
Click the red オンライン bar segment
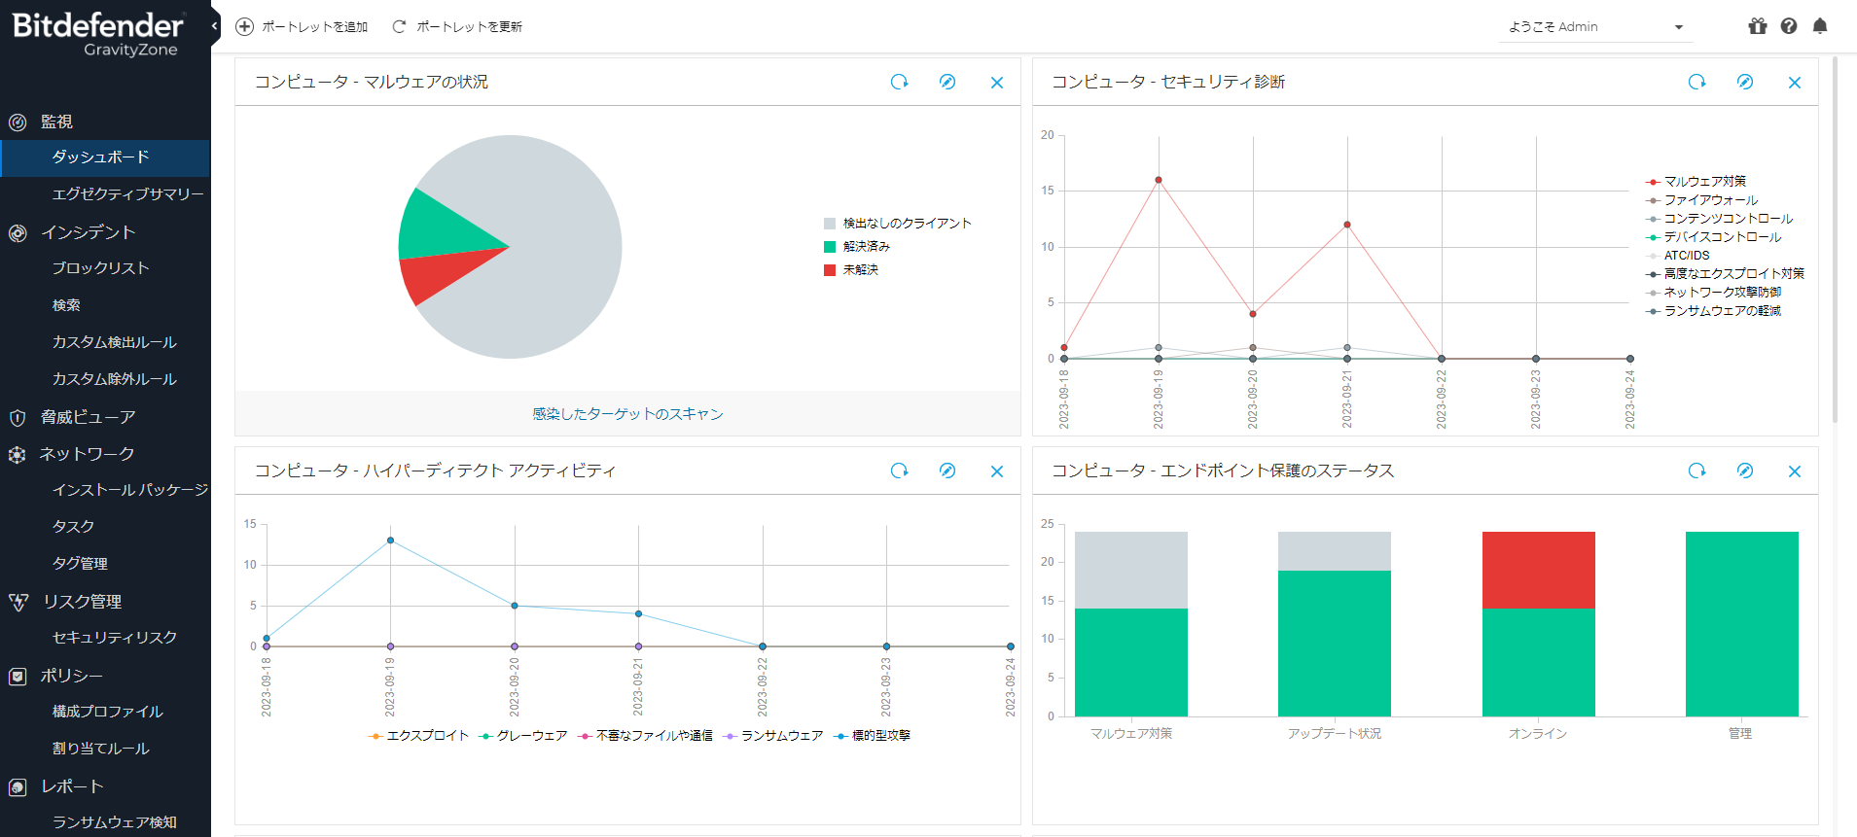click(x=1538, y=570)
